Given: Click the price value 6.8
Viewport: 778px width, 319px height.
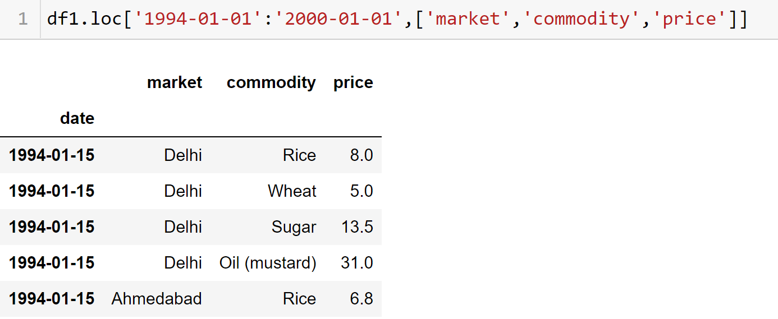Looking at the screenshot, I should [361, 299].
